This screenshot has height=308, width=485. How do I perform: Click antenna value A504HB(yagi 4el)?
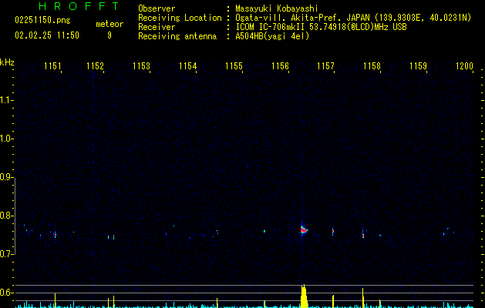tap(272, 36)
